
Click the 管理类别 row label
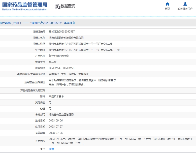point(40,62)
